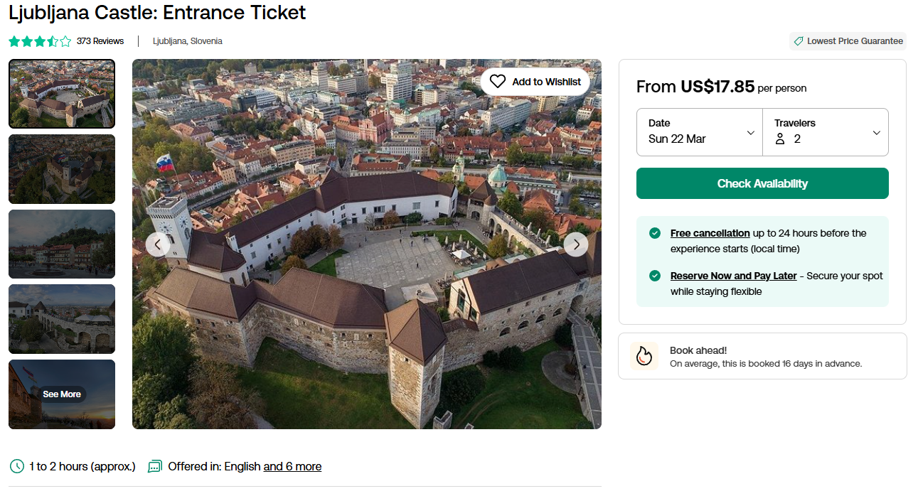Viewport: 918px width, 496px height.
Task: Select the second castle thumbnail photo
Action: [x=62, y=169]
